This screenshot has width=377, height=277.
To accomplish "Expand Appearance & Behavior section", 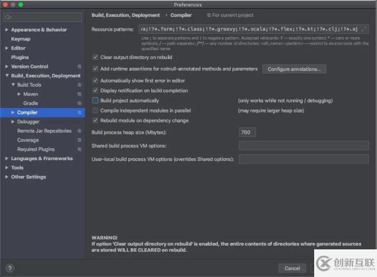I will pyautogui.click(x=7, y=30).
